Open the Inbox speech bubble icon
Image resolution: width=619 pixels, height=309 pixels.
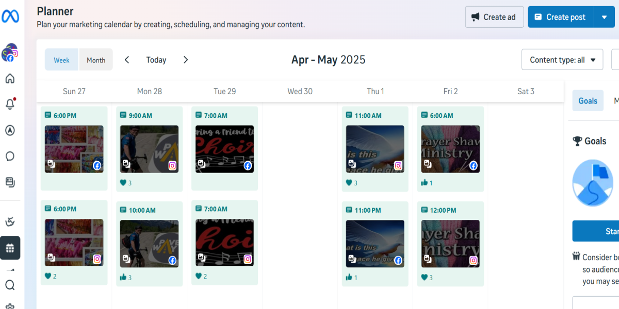click(10, 156)
